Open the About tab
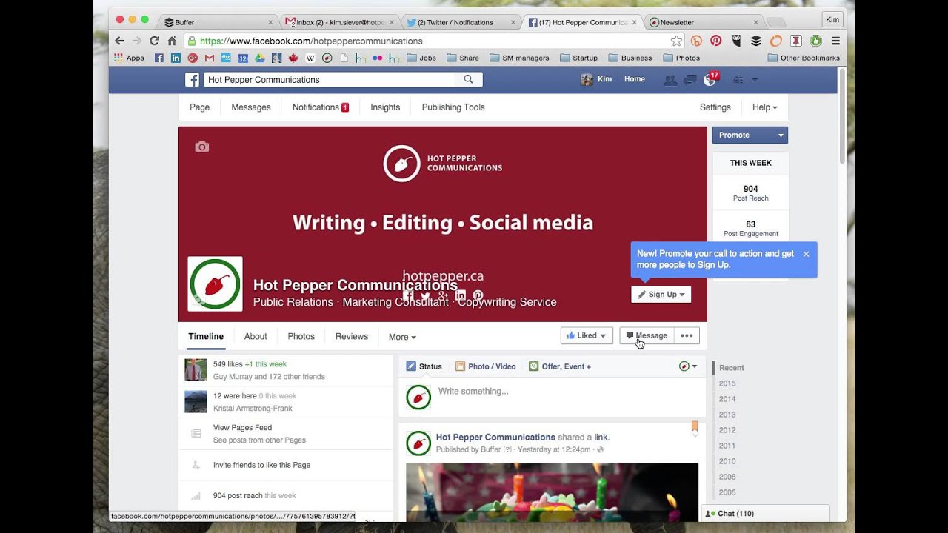 coord(256,336)
